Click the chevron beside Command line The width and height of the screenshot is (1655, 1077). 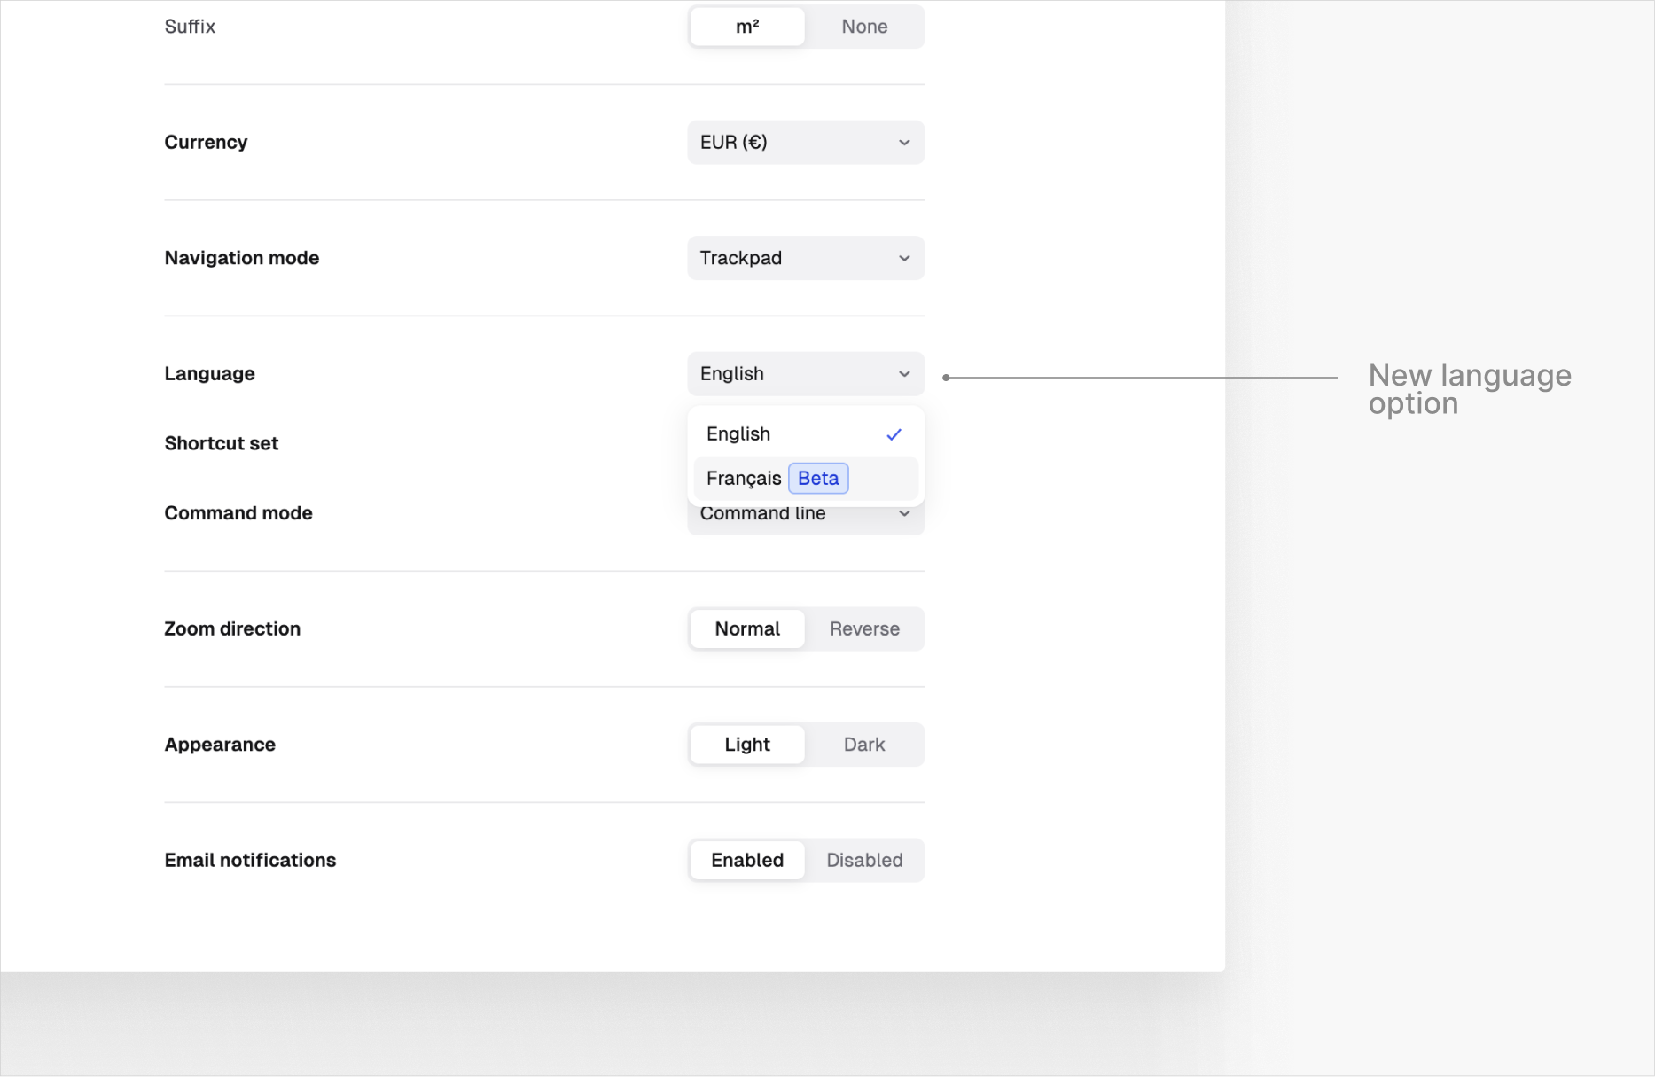904,514
